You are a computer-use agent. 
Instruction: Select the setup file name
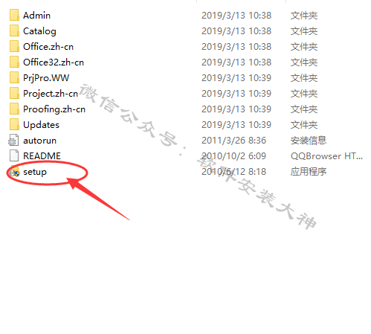click(35, 172)
